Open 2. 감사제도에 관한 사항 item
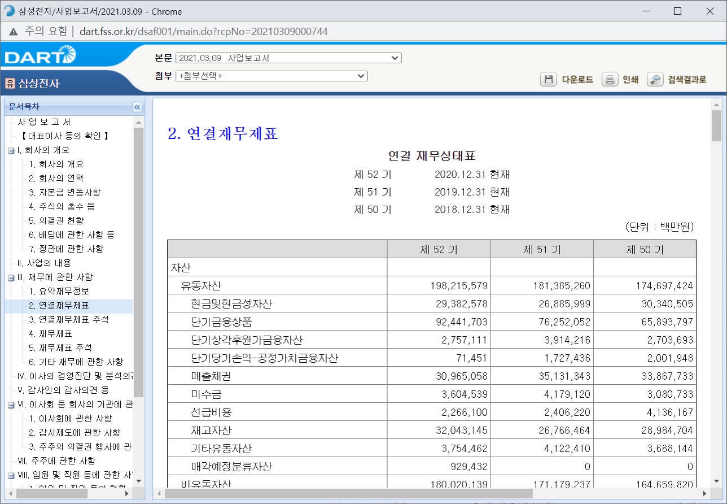Image resolution: width=727 pixels, height=504 pixels. pyautogui.click(x=75, y=433)
